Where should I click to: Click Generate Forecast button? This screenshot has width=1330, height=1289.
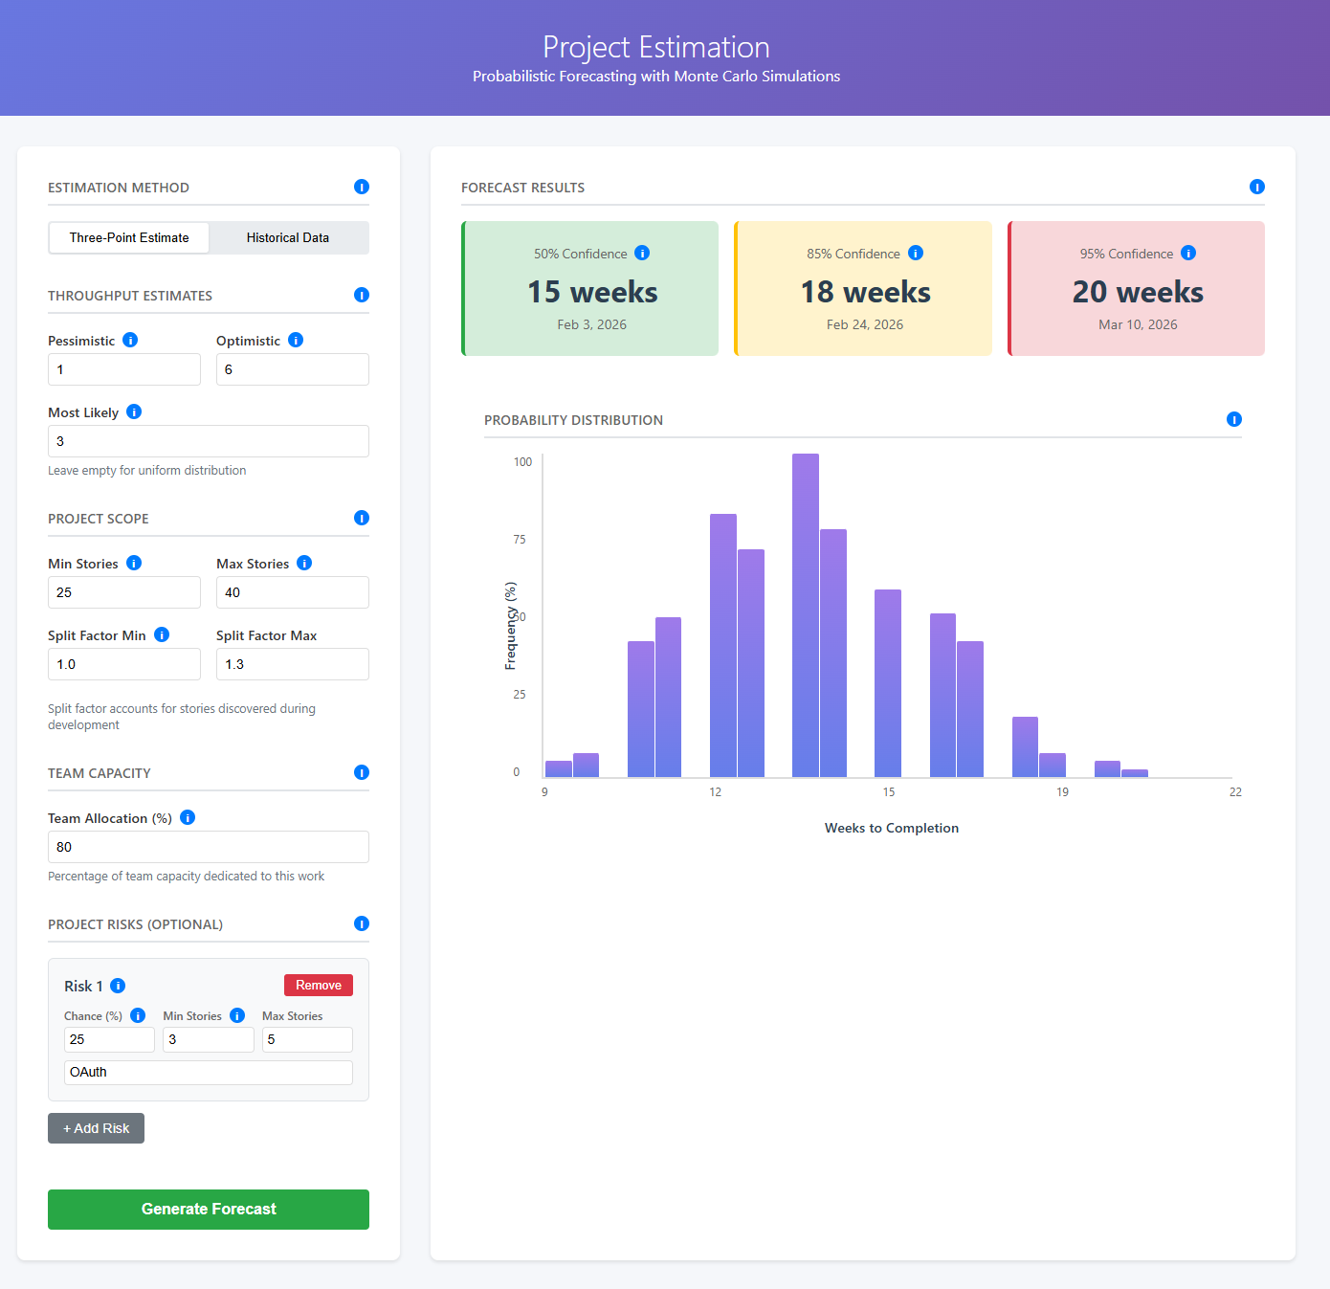click(209, 1210)
